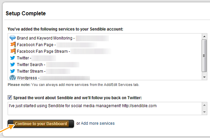Click the services list scrollbar thumb
This screenshot has width=210, height=138.
click(204, 56)
